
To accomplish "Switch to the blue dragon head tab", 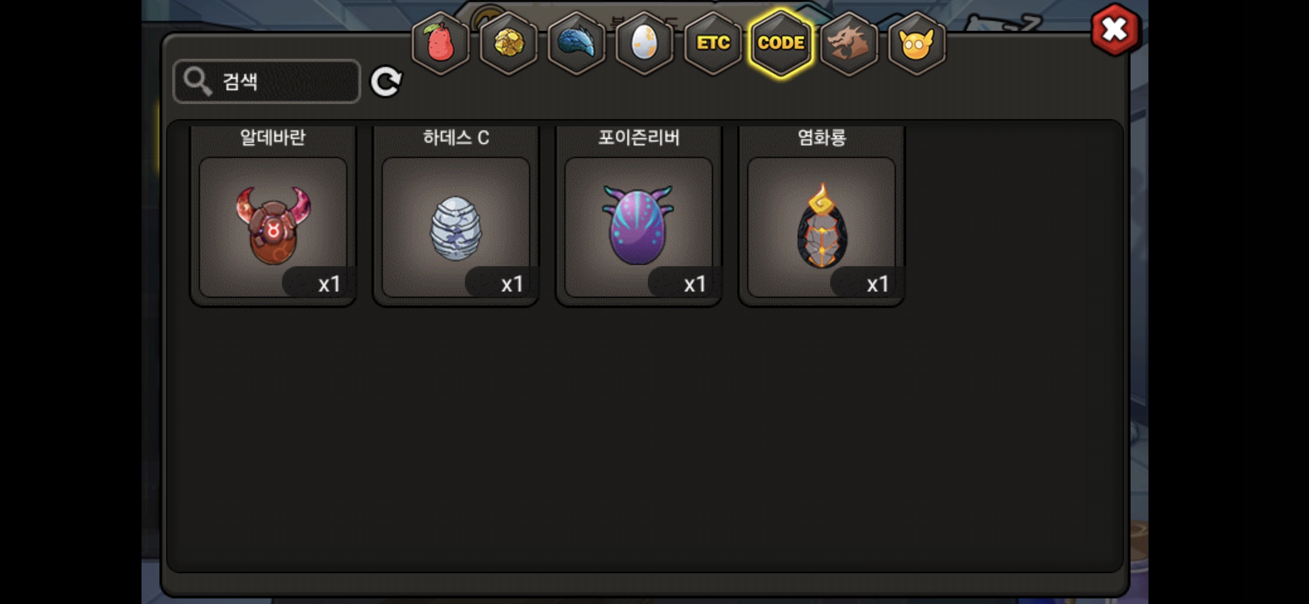I will point(576,43).
